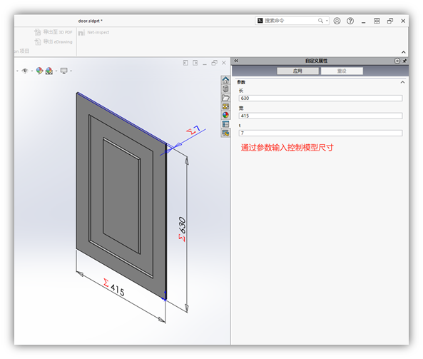Image resolution: width=423 pixels, height=359 pixels.
Task: Restore the door.sldprt document viewport
Action: coord(215,63)
